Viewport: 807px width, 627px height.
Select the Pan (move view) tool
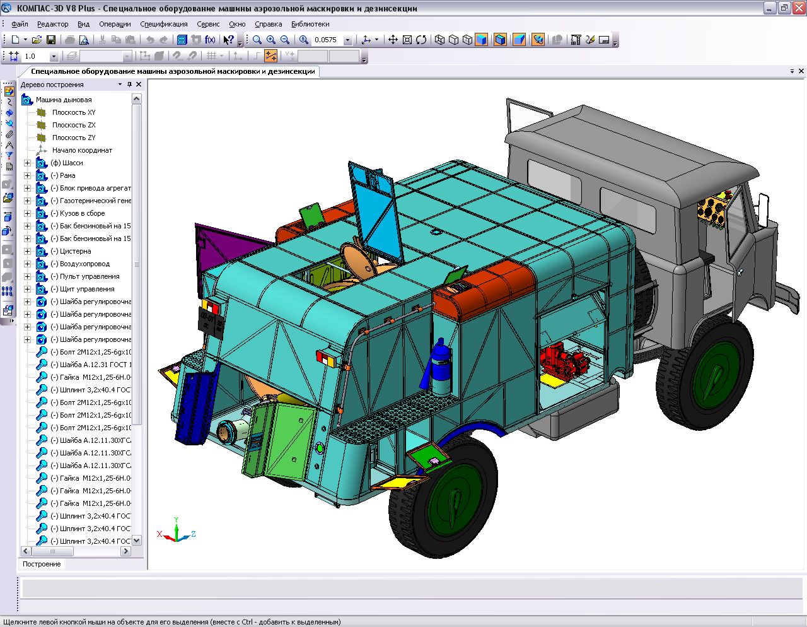coord(393,40)
